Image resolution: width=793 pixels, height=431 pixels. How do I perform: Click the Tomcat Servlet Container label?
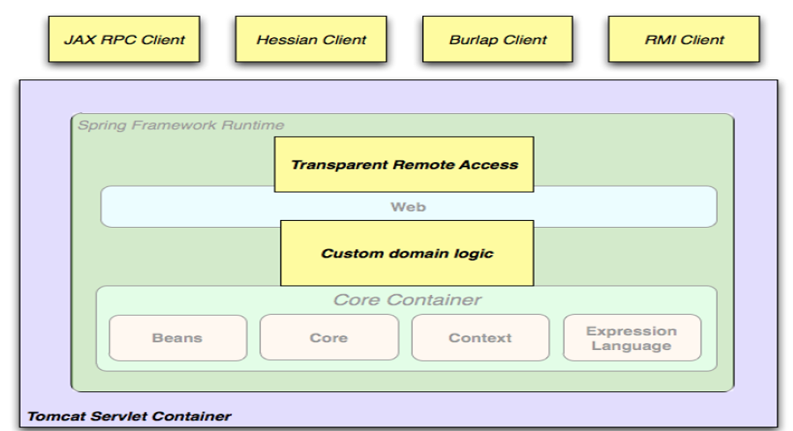coord(129,416)
